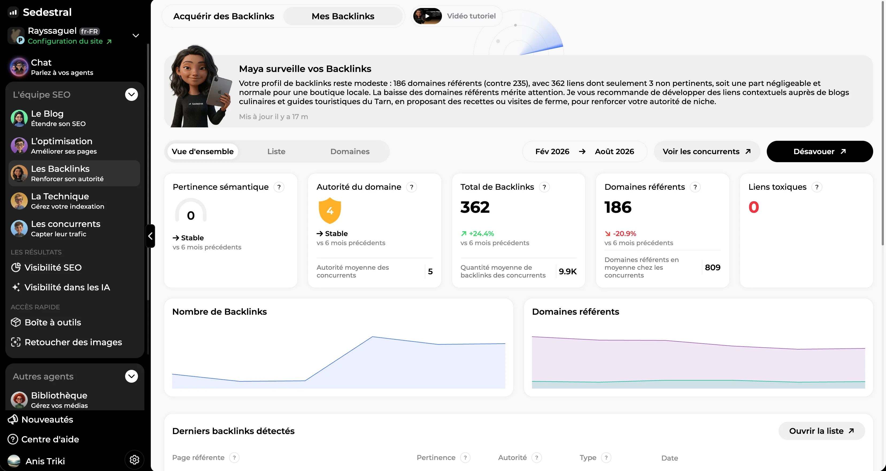
Task: Click the Sedestral logo icon
Action: click(13, 12)
